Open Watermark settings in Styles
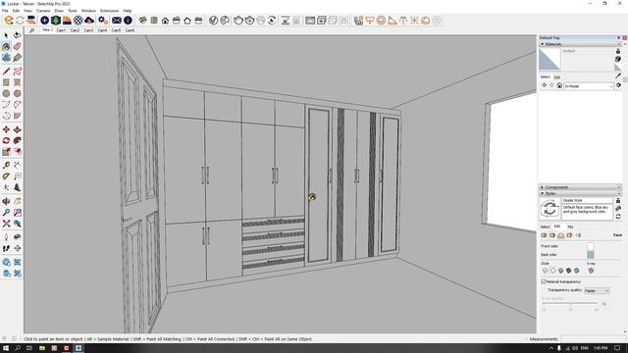This screenshot has height=353, width=628. pyautogui.click(x=569, y=235)
